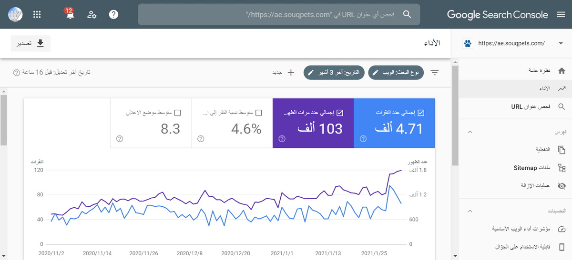Enable متوسط موضع الإعلان checkbox
The image size is (572, 260).
pos(177,113)
